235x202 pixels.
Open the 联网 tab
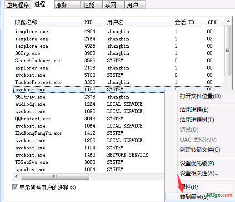114,5
